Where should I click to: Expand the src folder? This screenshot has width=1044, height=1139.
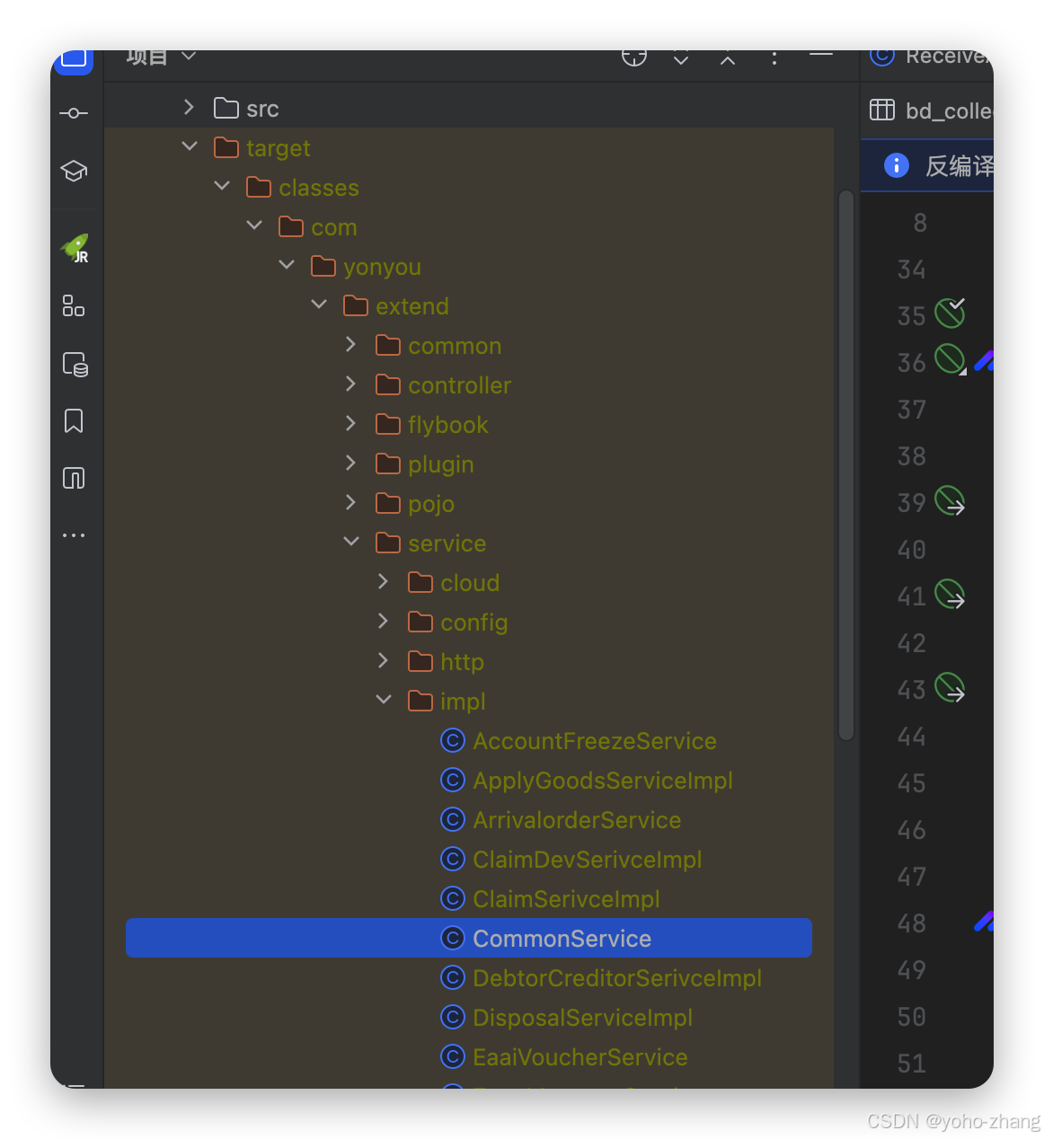189,107
